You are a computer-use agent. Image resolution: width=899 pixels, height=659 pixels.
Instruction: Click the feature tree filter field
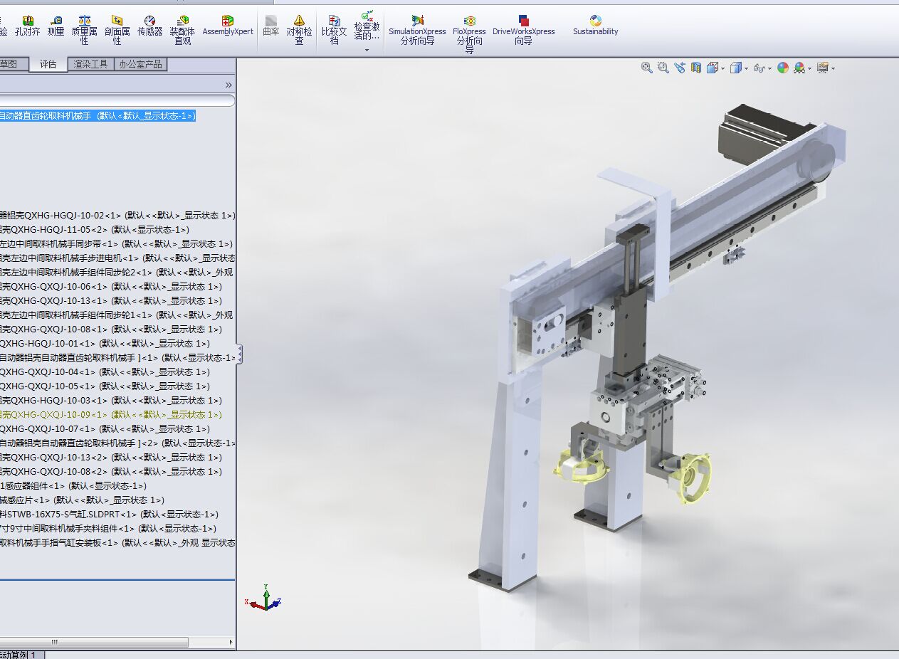pyautogui.click(x=114, y=101)
